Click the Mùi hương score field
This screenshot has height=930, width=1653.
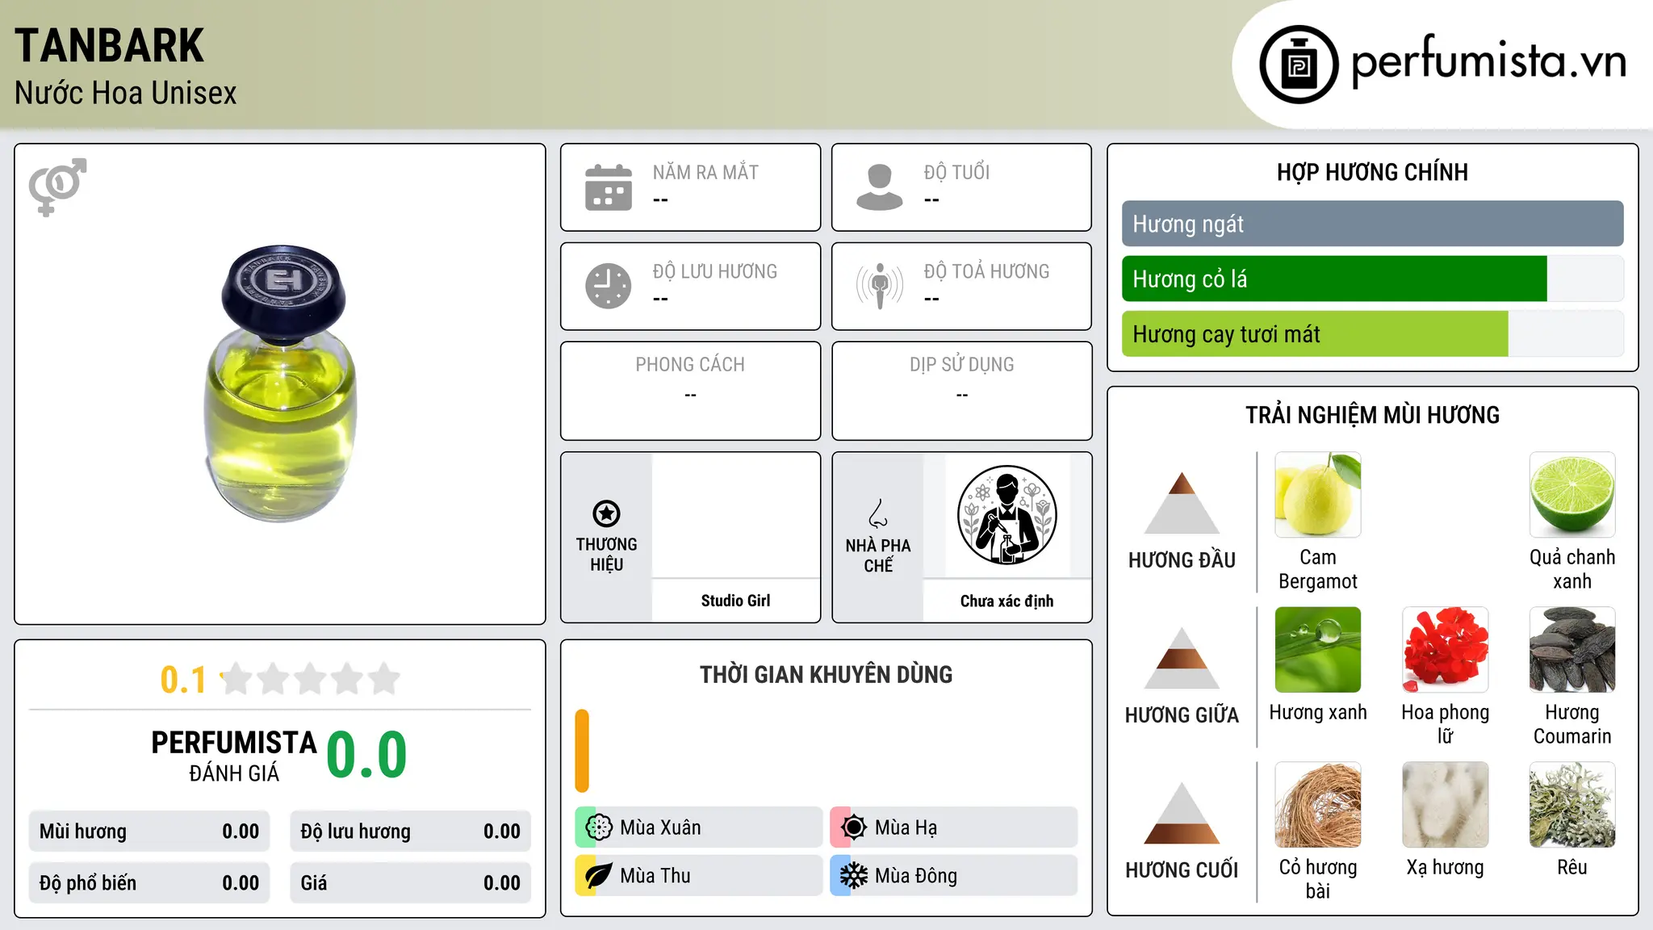[x=149, y=832]
